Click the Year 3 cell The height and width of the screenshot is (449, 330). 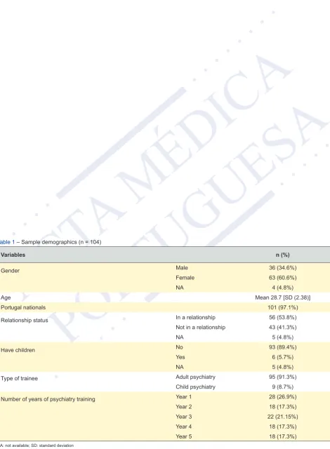point(184,417)
